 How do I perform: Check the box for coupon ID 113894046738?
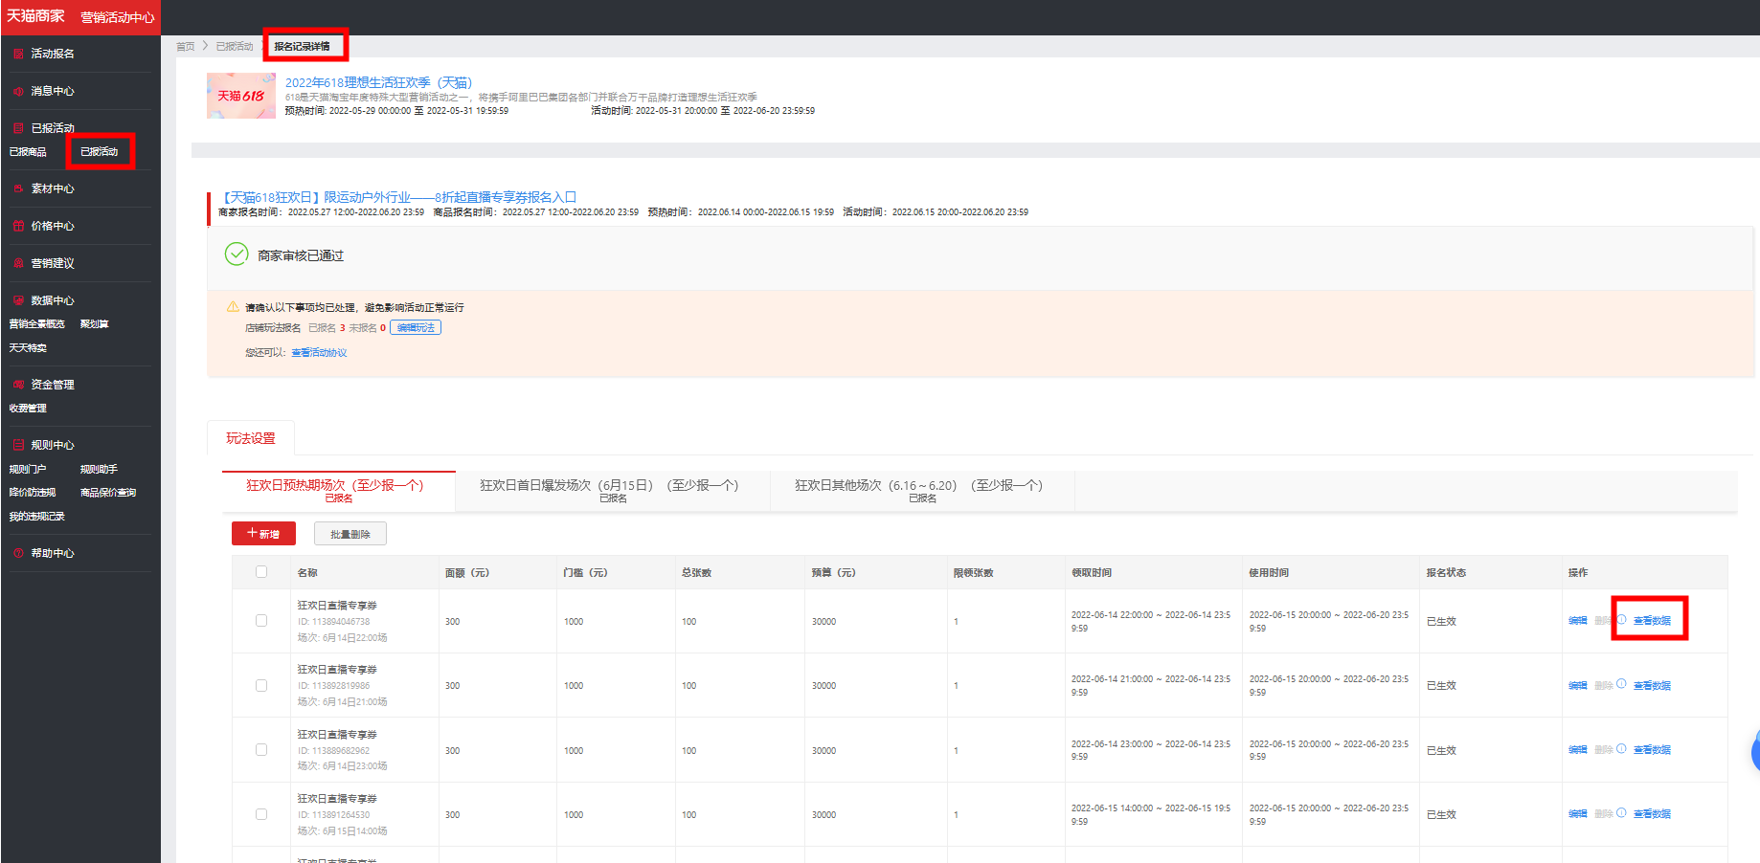[261, 621]
